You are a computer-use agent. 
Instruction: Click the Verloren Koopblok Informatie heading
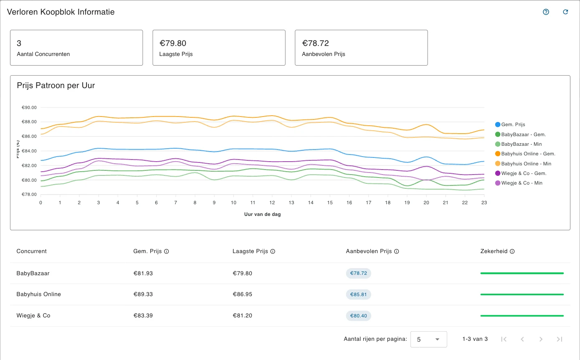point(61,12)
